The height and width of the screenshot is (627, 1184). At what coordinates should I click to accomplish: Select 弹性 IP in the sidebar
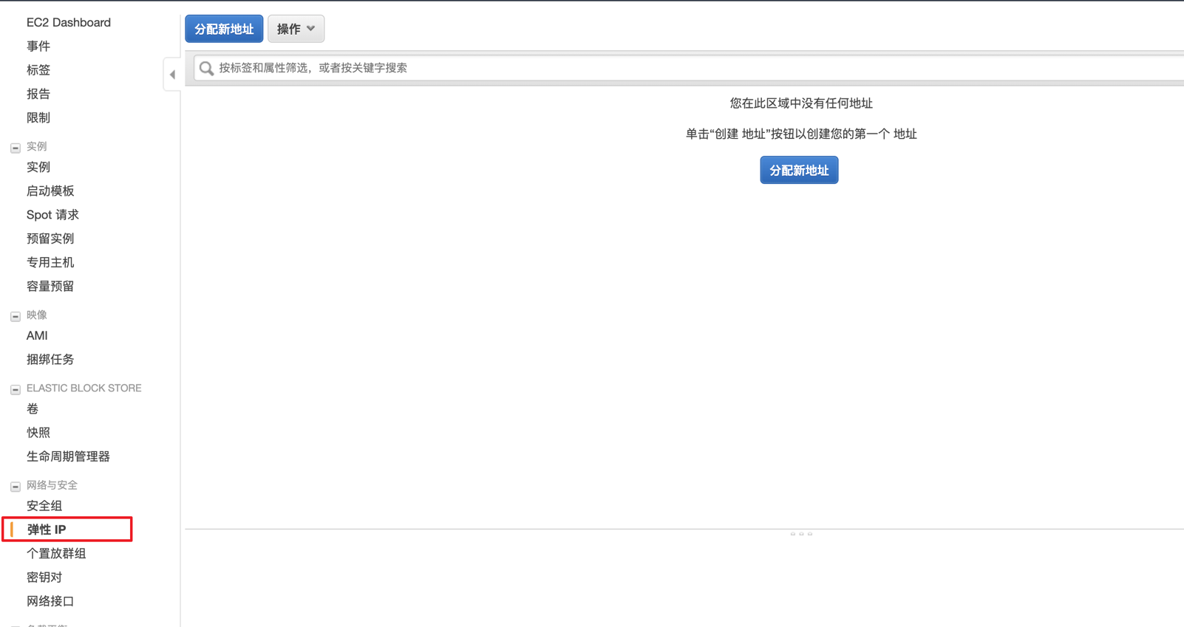[47, 530]
